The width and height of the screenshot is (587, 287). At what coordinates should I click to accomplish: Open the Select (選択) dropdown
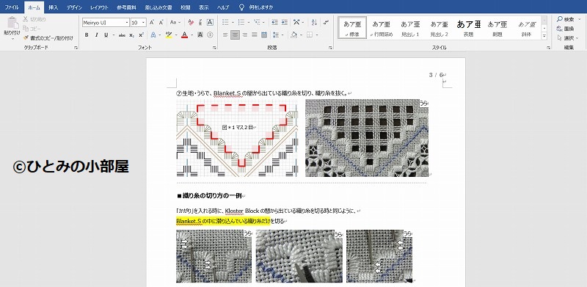point(568,38)
